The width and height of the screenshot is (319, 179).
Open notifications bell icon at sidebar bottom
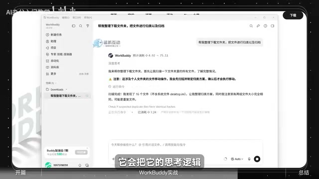pyautogui.click(x=80, y=165)
